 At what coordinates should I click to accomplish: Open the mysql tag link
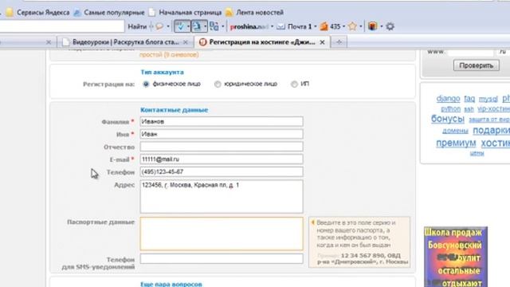[x=488, y=99]
